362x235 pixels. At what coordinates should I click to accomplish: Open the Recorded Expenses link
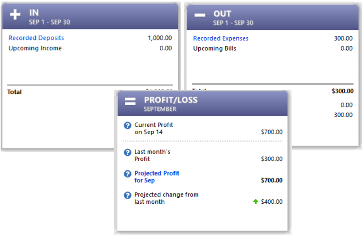pyautogui.click(x=221, y=38)
